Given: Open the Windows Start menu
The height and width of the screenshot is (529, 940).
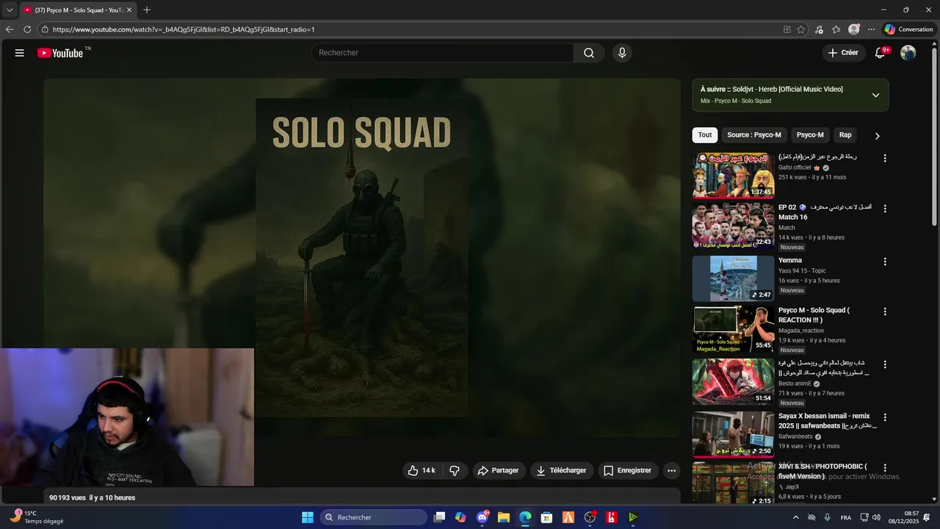Looking at the screenshot, I should coord(308,517).
